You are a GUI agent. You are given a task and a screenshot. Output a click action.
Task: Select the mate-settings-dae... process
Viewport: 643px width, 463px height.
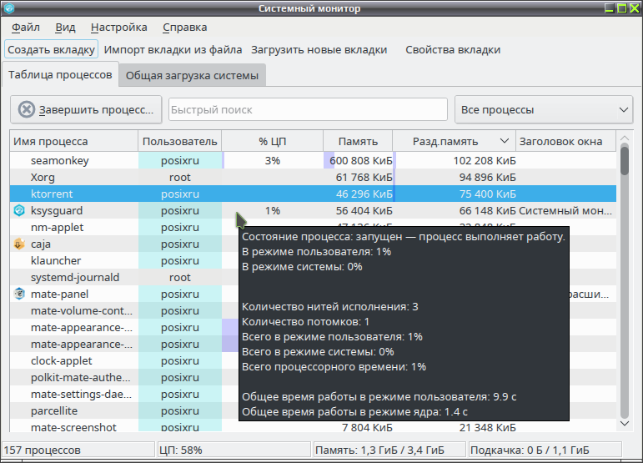81,394
